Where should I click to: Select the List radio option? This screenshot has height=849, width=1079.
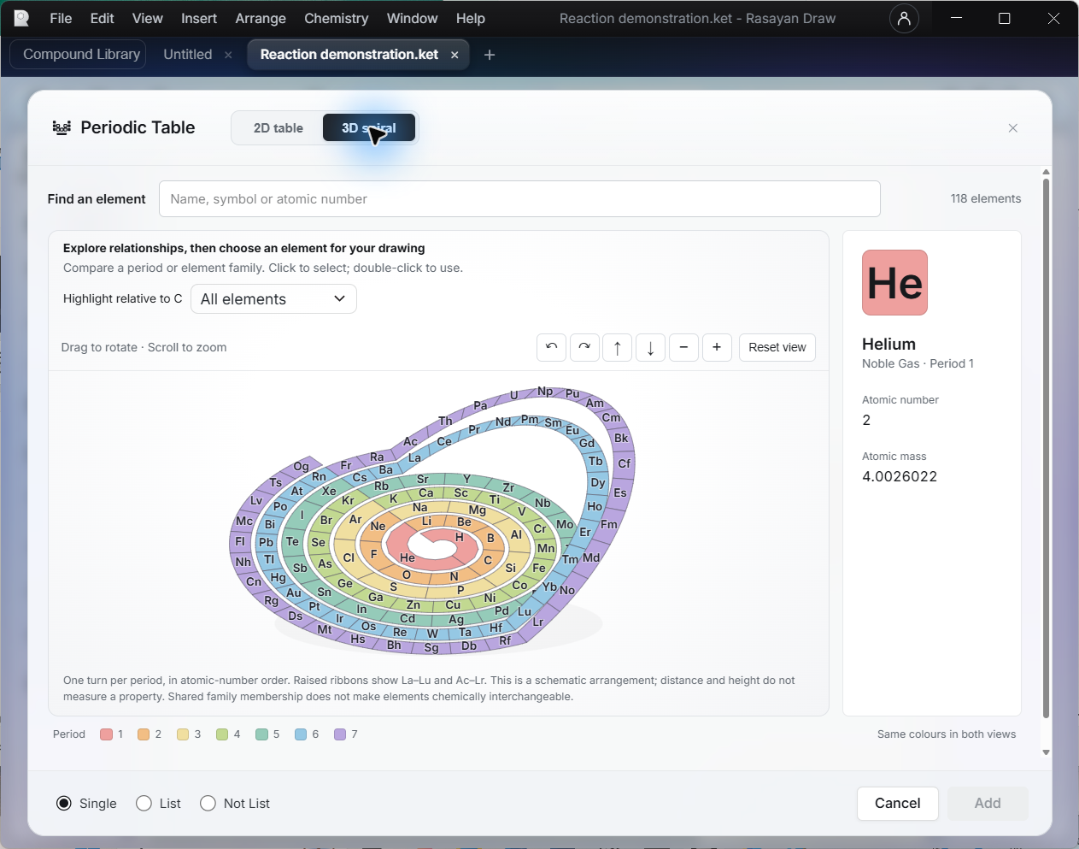pyautogui.click(x=144, y=804)
